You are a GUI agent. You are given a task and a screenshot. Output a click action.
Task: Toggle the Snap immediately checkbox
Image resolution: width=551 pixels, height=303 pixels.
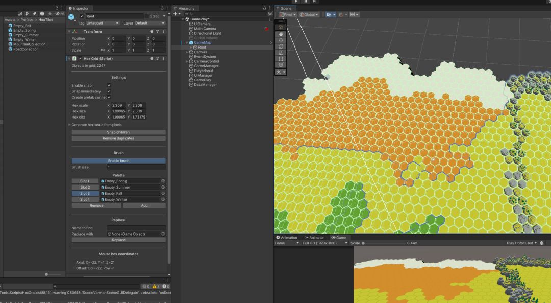click(109, 91)
